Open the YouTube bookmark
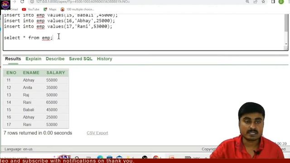The width and height of the screenshot is (290, 163). click(x=30, y=9)
